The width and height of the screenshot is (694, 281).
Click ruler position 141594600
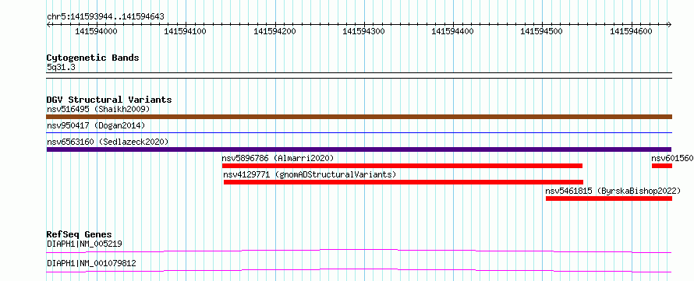[x=631, y=31]
